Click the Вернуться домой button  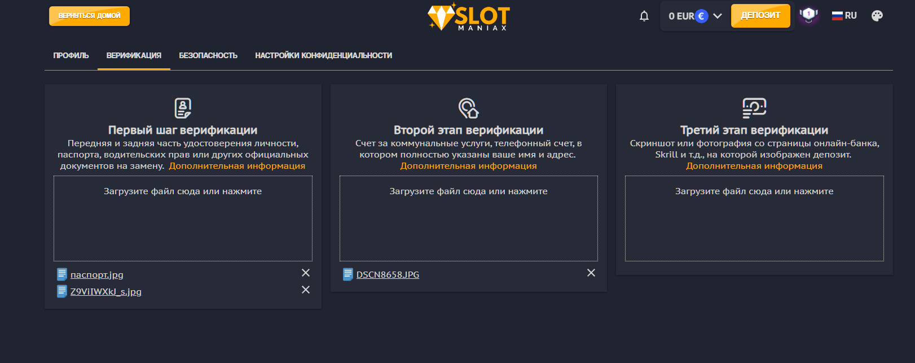click(89, 16)
